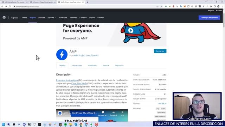Go back to the previous page

tap(2, 6)
